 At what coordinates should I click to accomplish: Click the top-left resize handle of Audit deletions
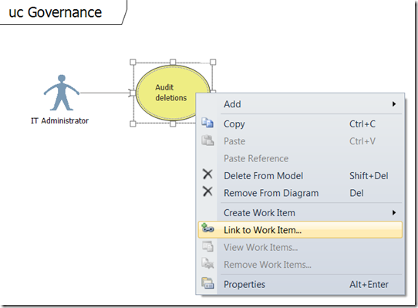click(x=133, y=63)
